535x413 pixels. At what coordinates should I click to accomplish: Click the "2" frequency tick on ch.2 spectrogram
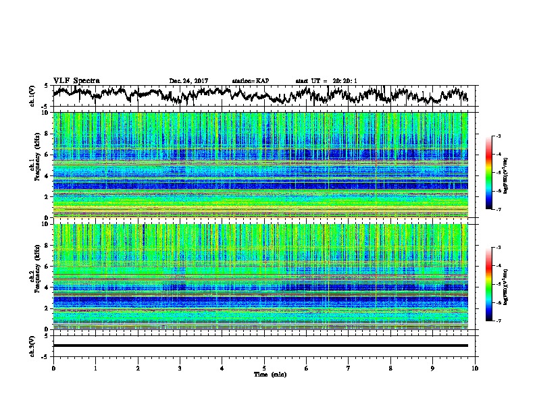click(x=48, y=308)
